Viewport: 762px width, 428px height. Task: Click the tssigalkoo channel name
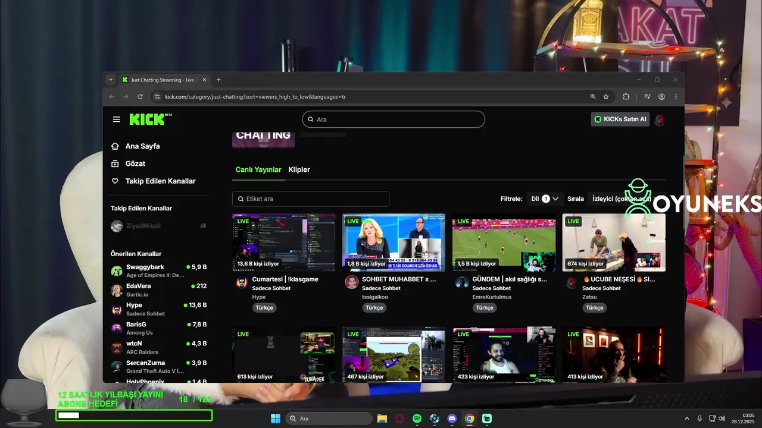click(x=375, y=297)
